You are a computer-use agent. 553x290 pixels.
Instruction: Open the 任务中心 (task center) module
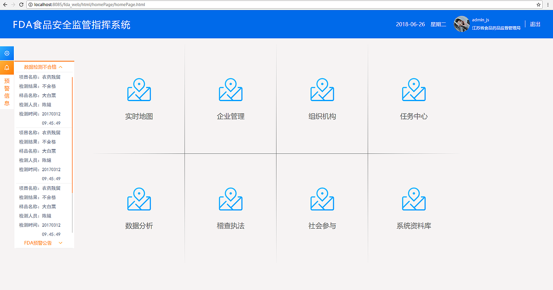[413, 99]
